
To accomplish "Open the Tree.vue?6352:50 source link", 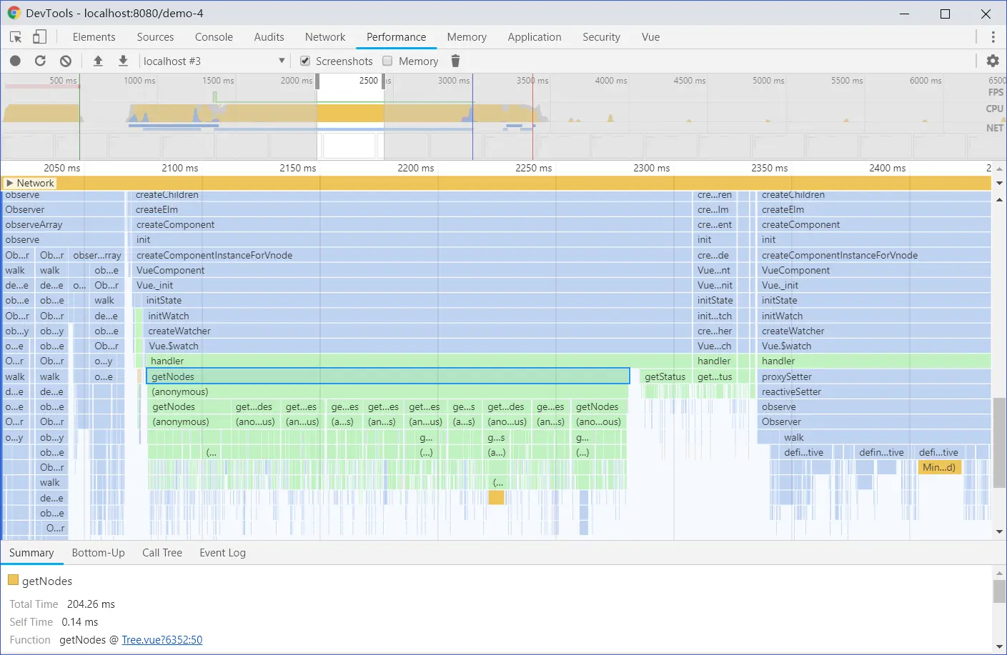I will tap(162, 640).
